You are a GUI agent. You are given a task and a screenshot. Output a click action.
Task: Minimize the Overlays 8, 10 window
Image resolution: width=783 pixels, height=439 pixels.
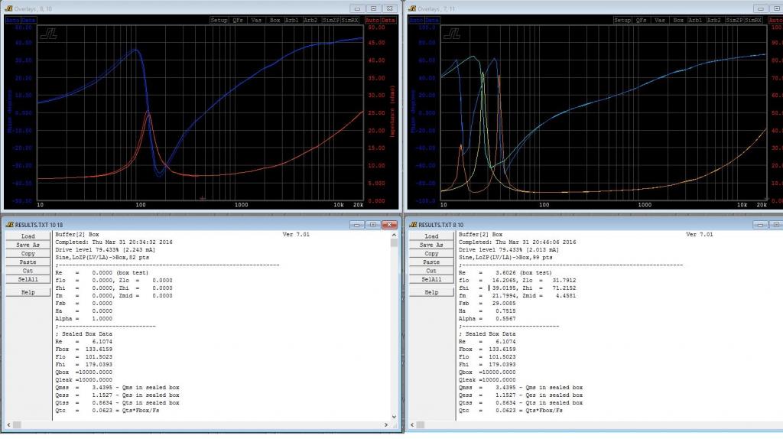tap(357, 8)
